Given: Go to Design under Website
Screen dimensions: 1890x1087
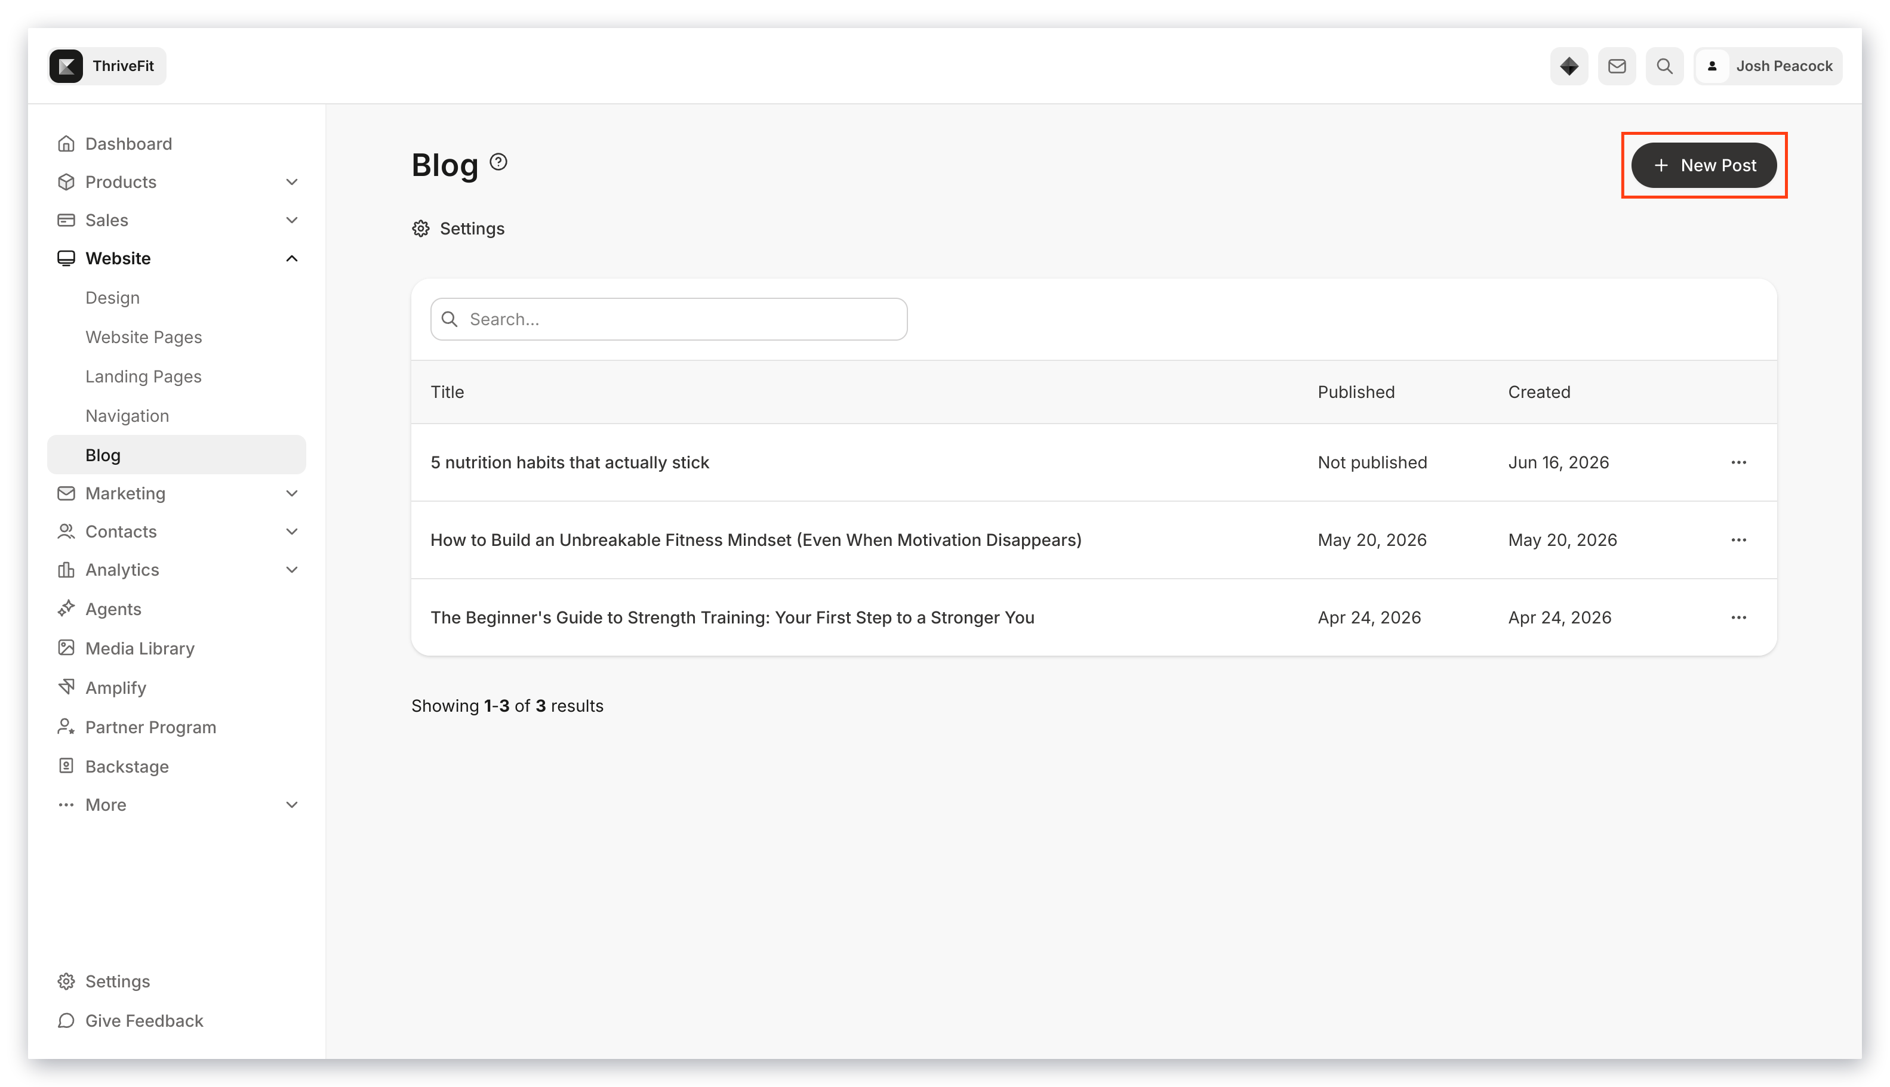Looking at the screenshot, I should point(112,297).
